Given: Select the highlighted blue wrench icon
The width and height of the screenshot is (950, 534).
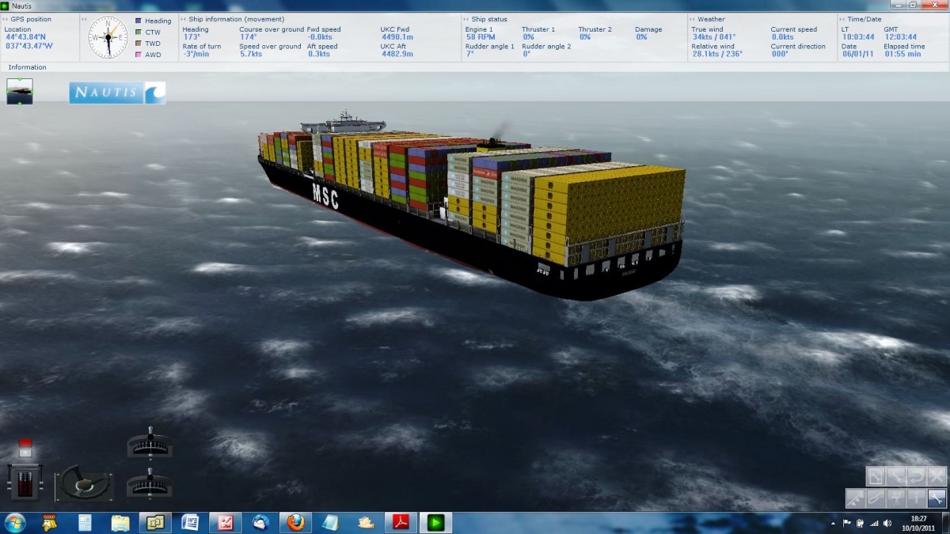Looking at the screenshot, I should 937,498.
